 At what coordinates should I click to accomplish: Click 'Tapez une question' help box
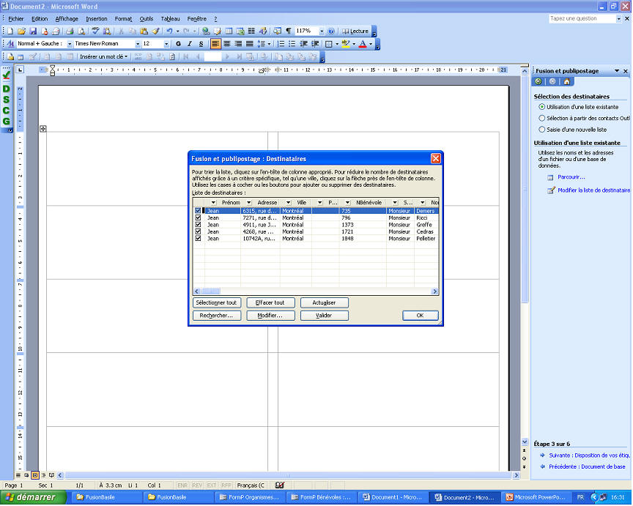pos(582,18)
